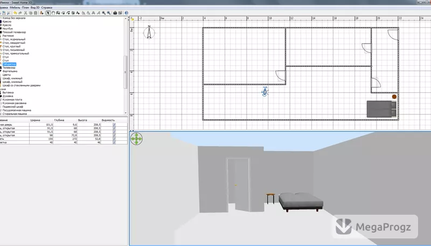This screenshot has width=431, height=246.
Task: Select Кухонная плита in the catalog
Action: (12, 100)
